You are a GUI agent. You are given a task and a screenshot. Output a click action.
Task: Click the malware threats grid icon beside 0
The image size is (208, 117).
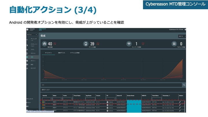[x=174, y=44]
